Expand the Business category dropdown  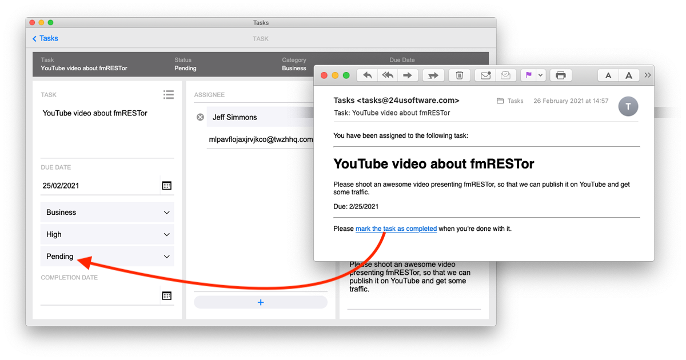tap(107, 212)
